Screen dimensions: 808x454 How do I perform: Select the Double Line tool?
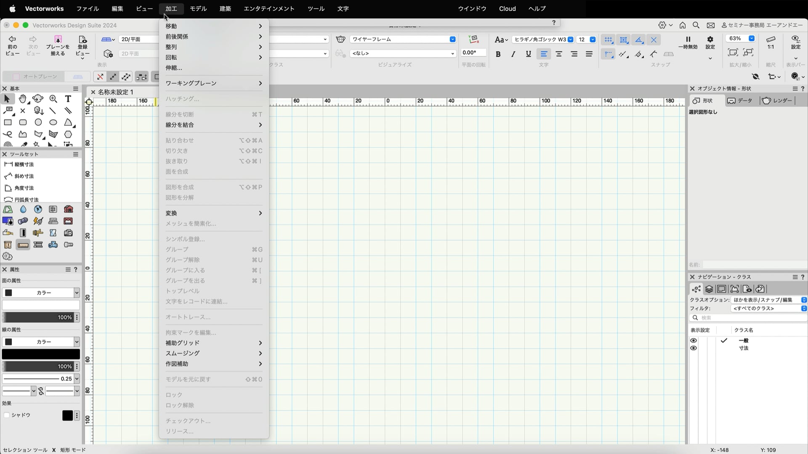[68, 111]
